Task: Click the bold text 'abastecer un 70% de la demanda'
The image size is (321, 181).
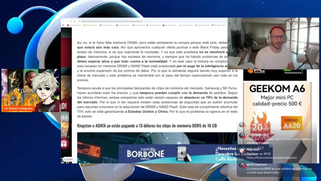Action: [211, 97]
